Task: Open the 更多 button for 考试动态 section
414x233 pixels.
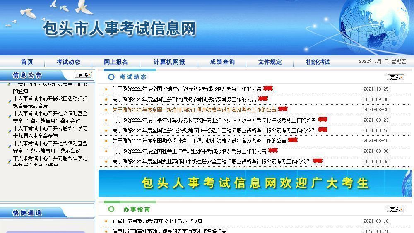Action: [x=395, y=77]
